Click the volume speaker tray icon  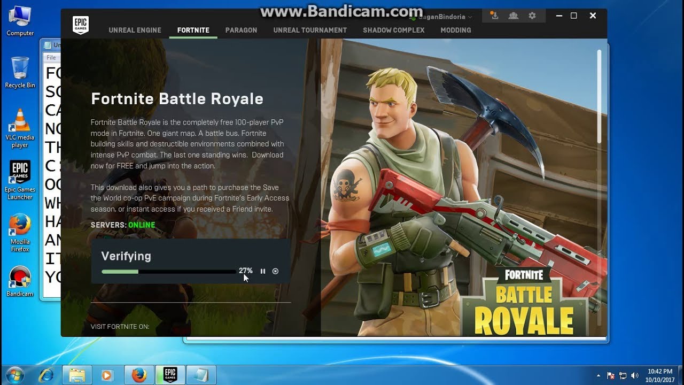[x=635, y=375]
